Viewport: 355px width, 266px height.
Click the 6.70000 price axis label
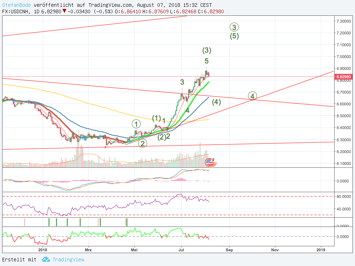coord(344,92)
